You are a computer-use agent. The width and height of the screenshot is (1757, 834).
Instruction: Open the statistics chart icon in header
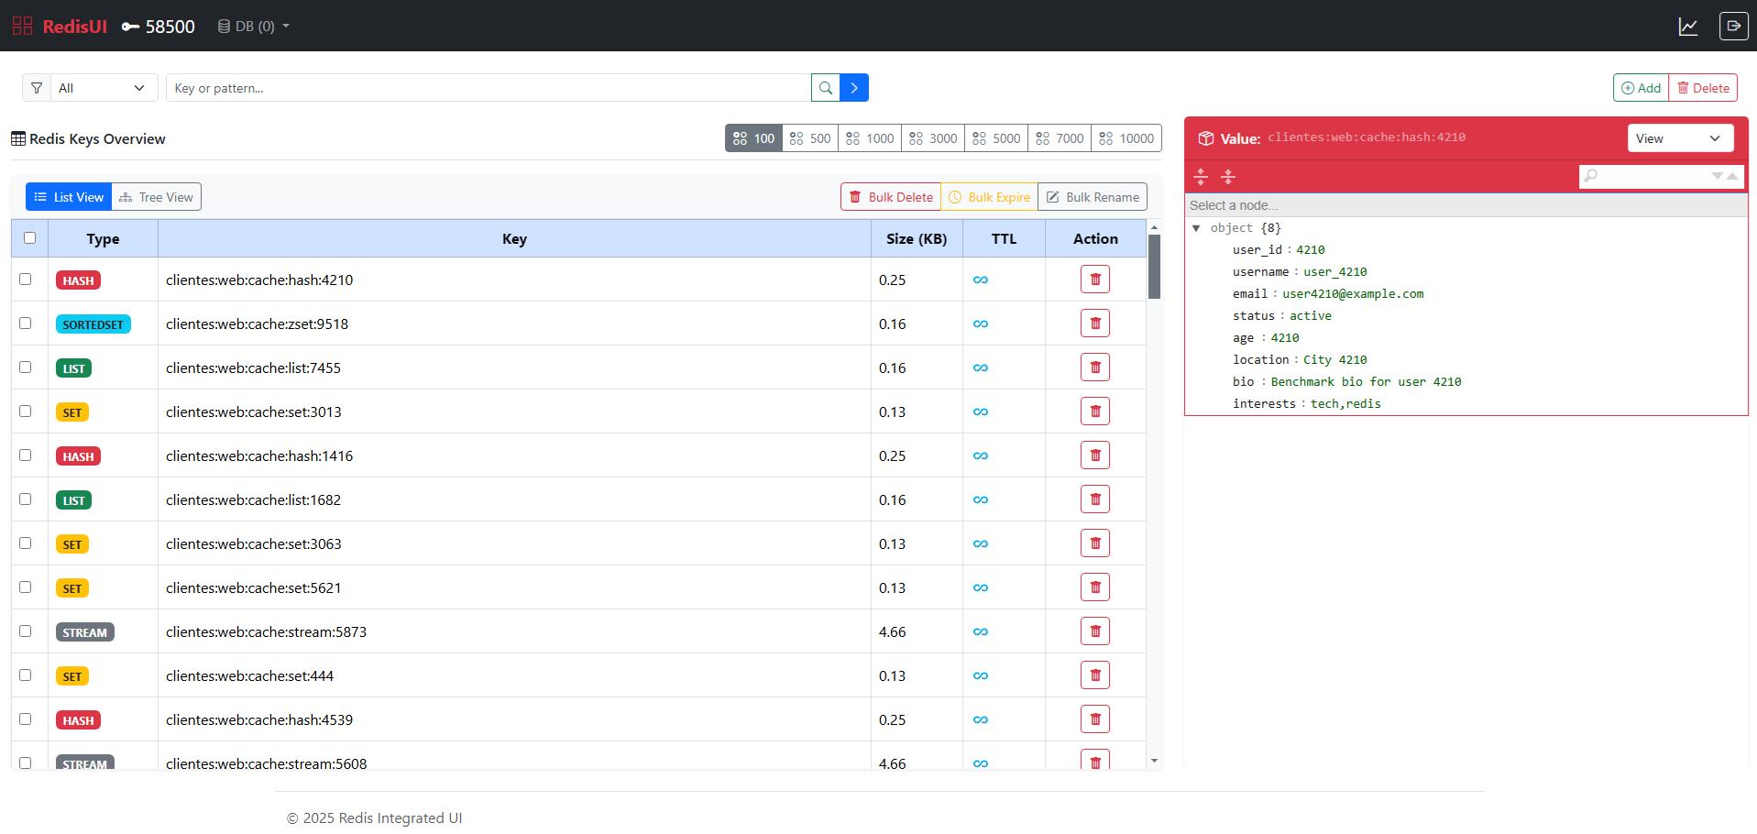(x=1687, y=27)
